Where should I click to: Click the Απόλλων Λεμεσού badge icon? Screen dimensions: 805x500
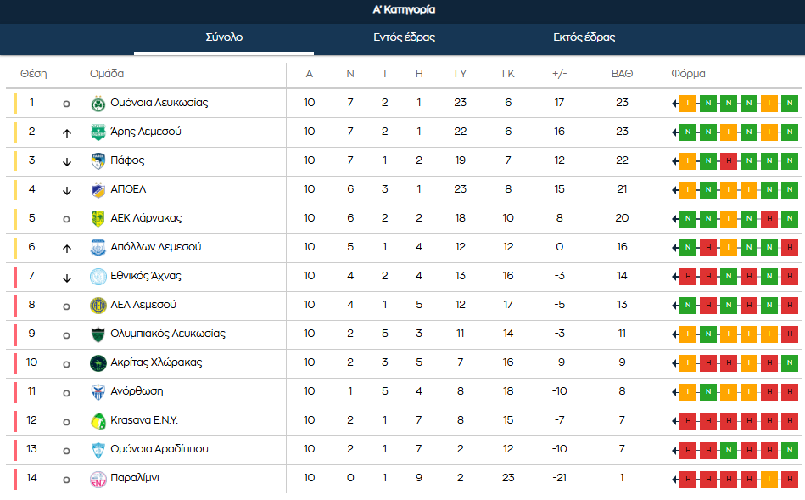point(98,248)
